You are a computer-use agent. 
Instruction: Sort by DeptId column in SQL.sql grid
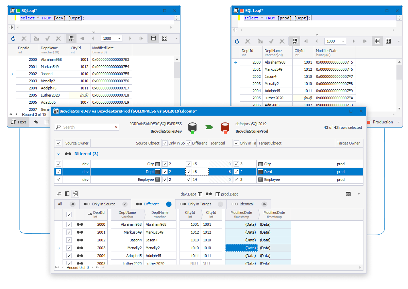(x=27, y=50)
